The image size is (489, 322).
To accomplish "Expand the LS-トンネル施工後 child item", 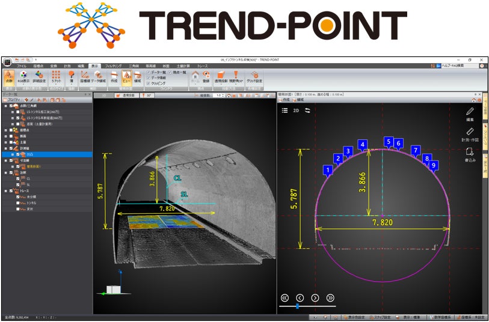I will (13, 112).
